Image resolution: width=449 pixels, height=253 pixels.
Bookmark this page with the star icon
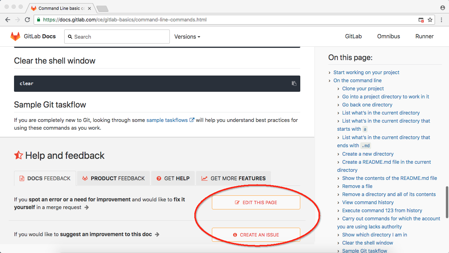(430, 20)
